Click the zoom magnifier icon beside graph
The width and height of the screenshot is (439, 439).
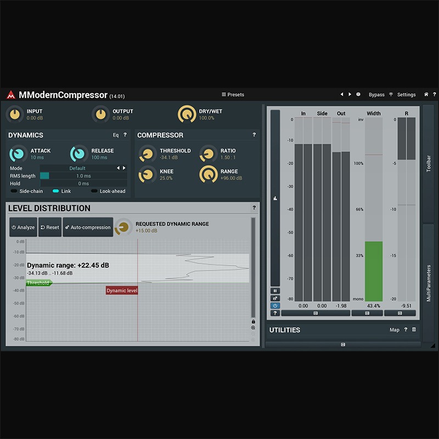point(253,328)
